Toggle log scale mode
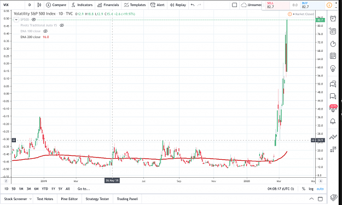The height and width of the screenshot is (205, 342). click(311, 189)
